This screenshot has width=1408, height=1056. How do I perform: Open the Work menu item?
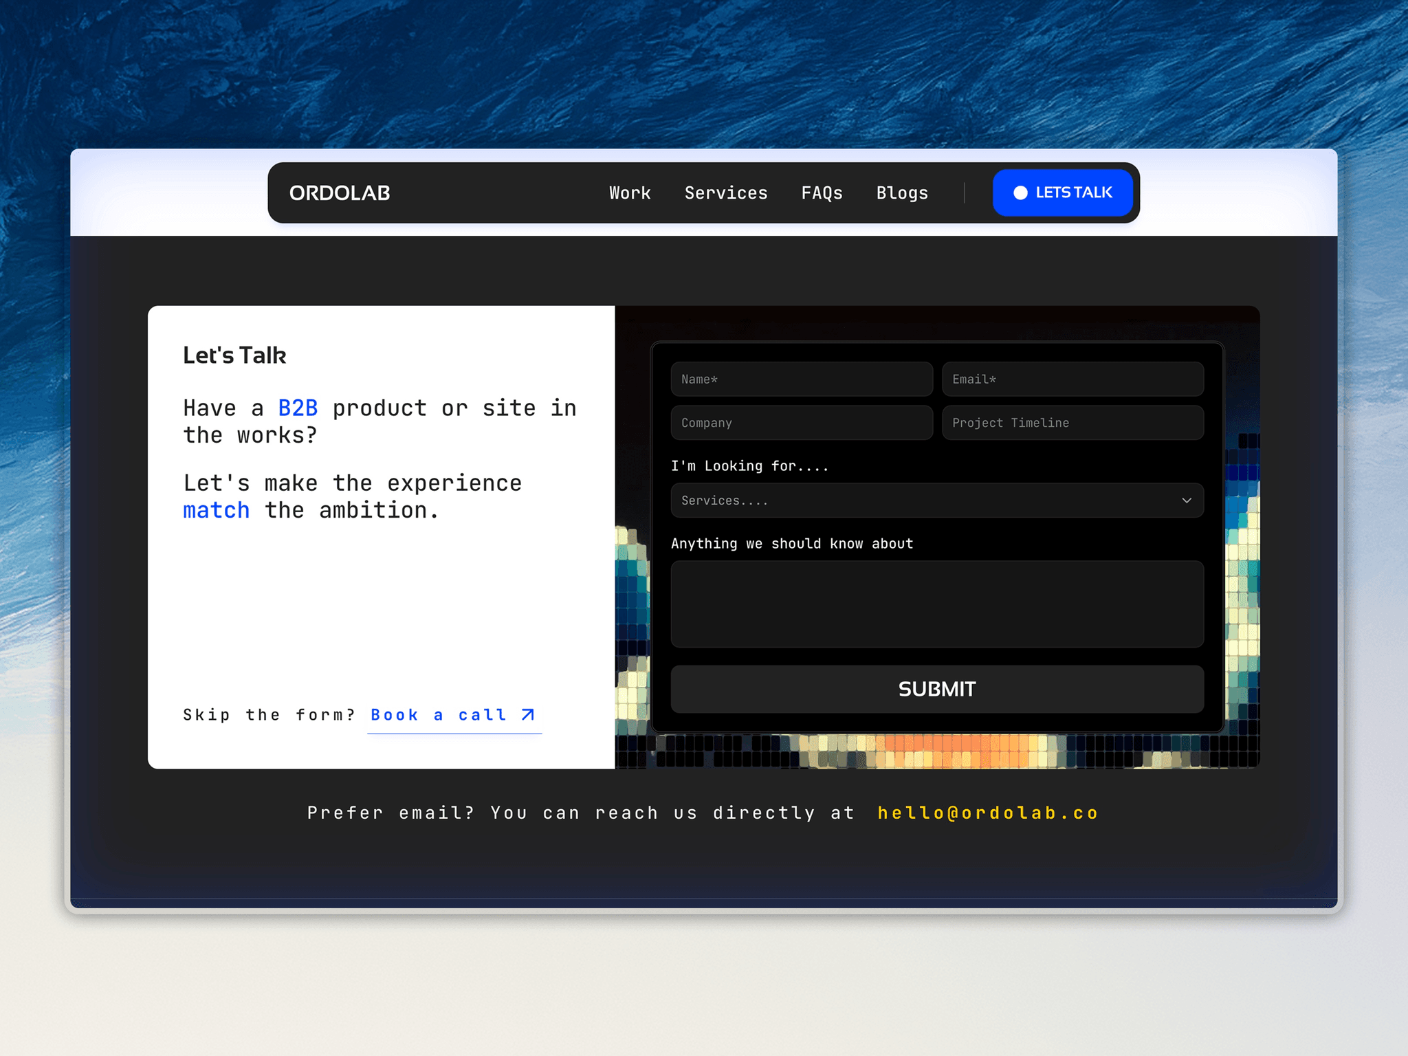pyautogui.click(x=630, y=193)
